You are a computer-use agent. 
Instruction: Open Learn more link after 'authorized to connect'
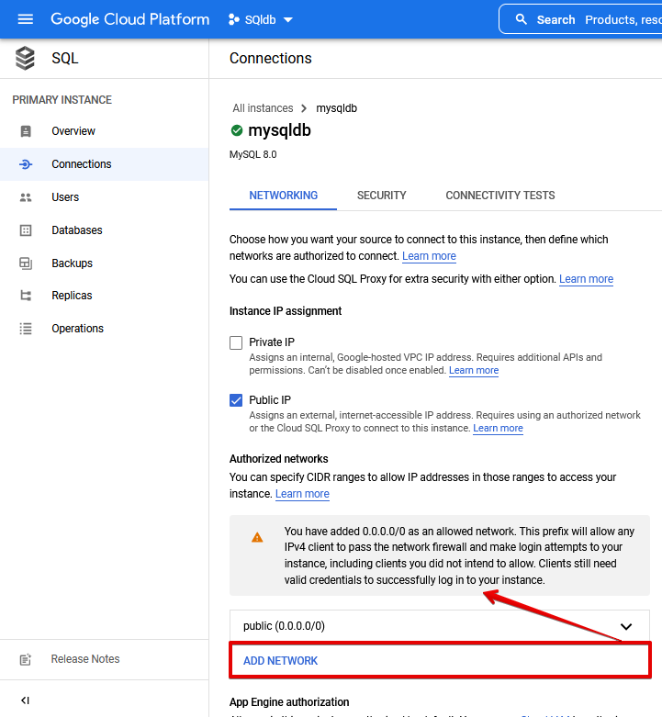tap(429, 256)
